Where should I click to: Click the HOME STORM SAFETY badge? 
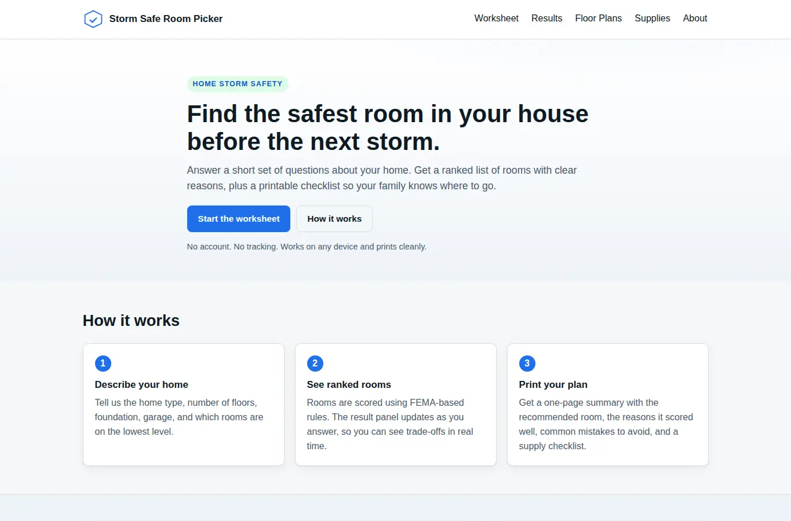coord(238,84)
